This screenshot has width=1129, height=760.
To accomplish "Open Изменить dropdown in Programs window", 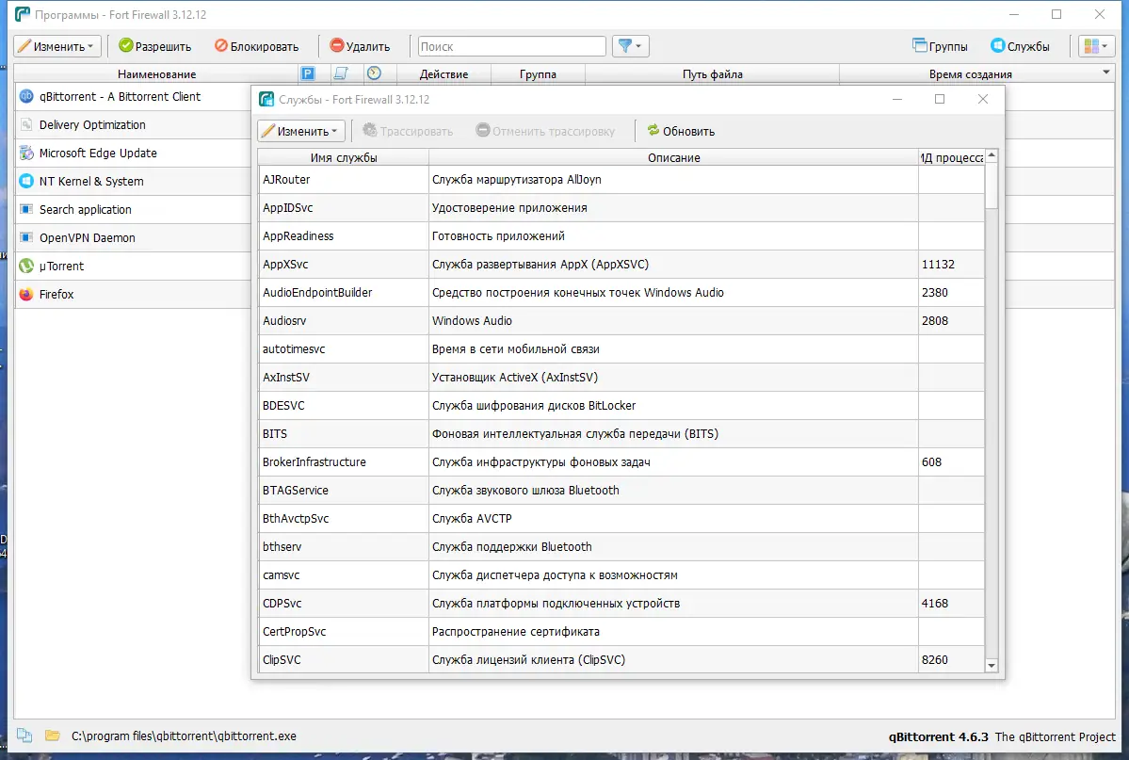I will coord(56,46).
